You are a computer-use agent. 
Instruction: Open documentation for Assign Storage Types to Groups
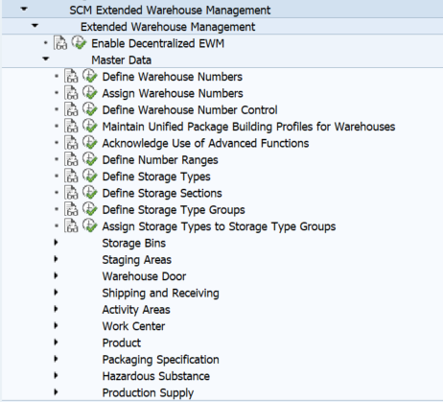point(71,226)
